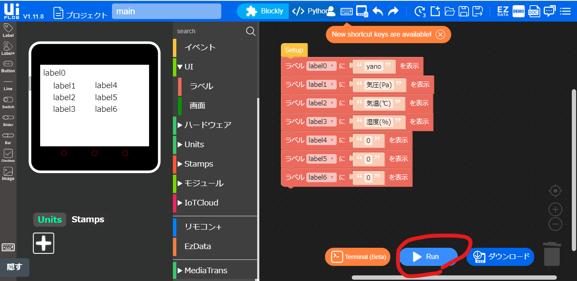Image resolution: width=577 pixels, height=281 pixels.
Task: Hide the panel with the 隠す button
Action: point(14,267)
